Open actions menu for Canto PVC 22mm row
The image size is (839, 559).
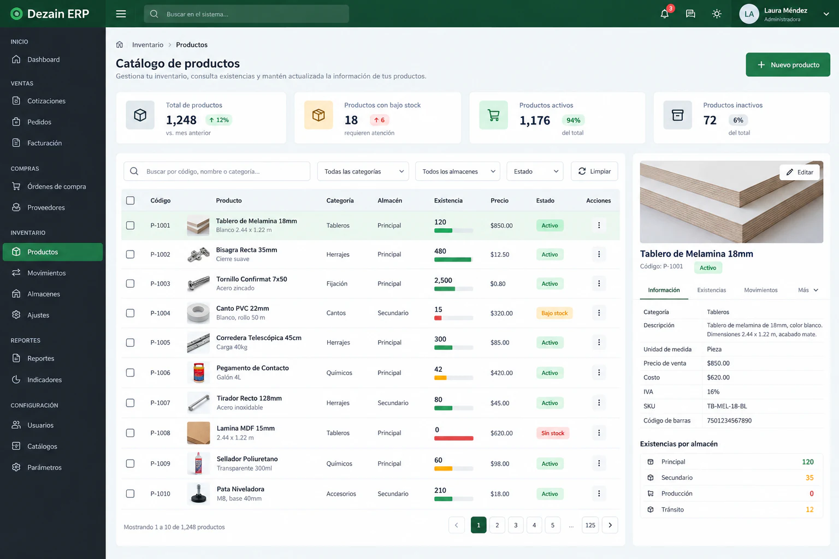pyautogui.click(x=599, y=313)
